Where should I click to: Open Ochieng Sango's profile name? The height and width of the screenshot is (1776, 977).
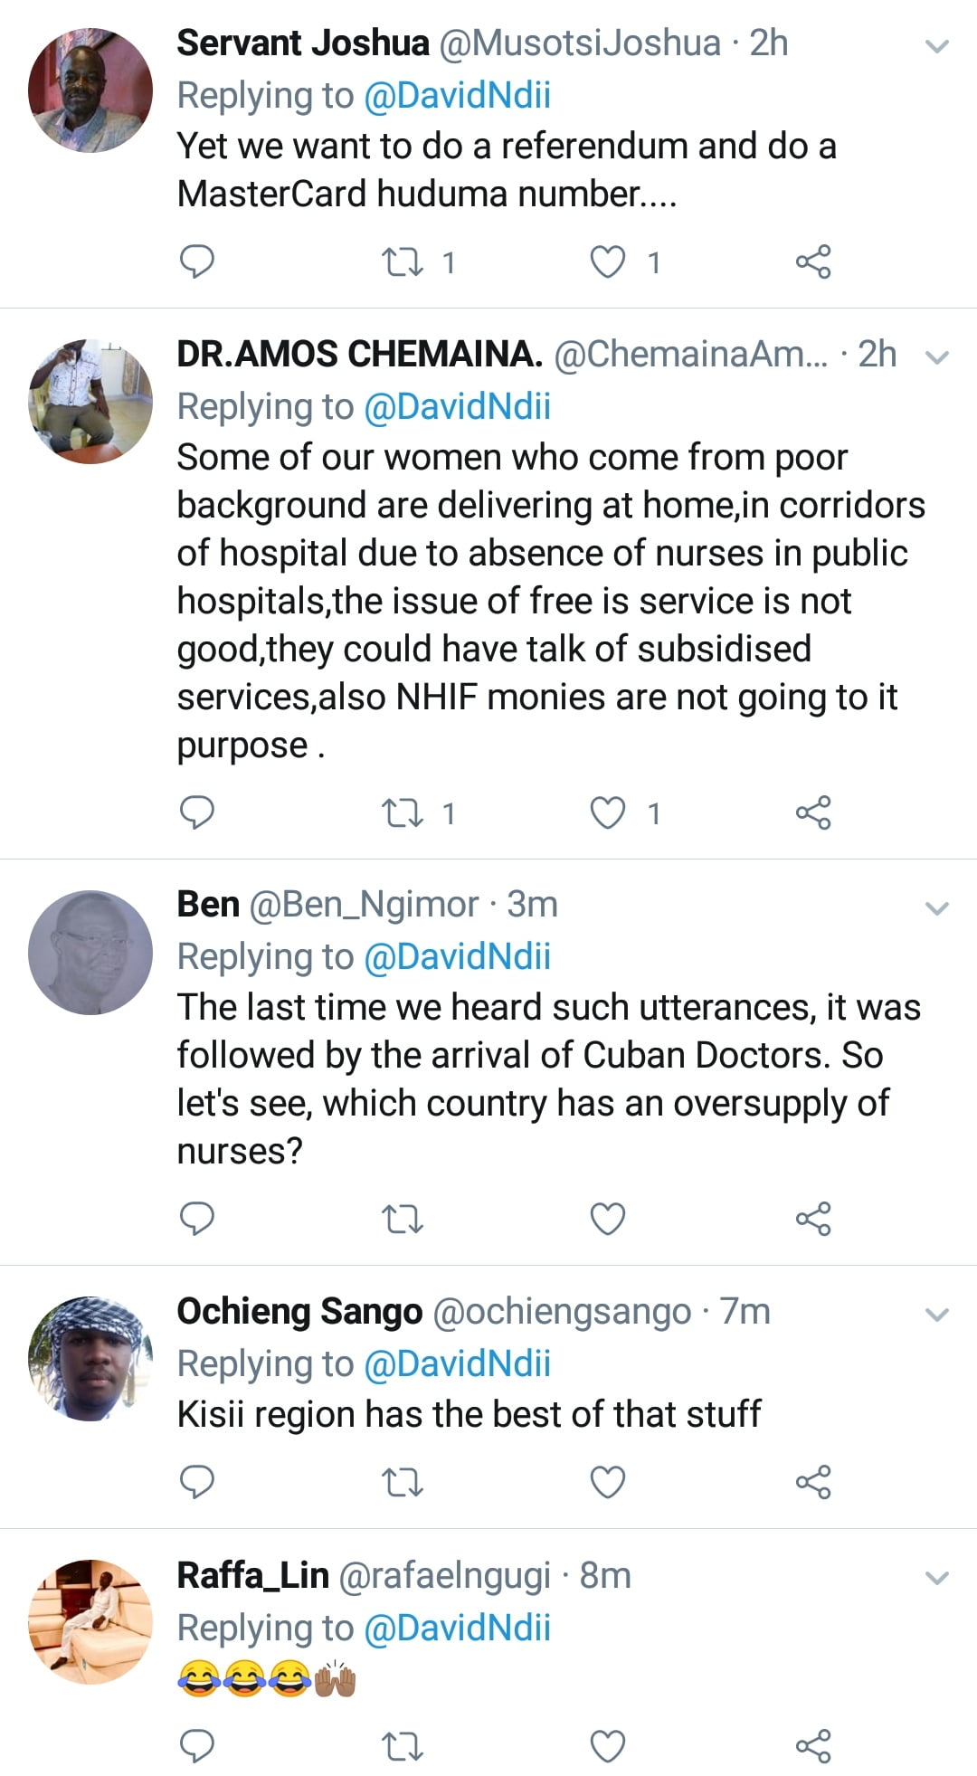click(x=299, y=1312)
